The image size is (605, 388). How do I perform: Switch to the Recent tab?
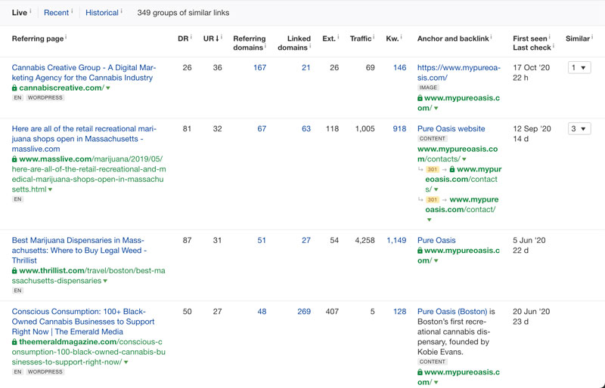click(x=56, y=13)
